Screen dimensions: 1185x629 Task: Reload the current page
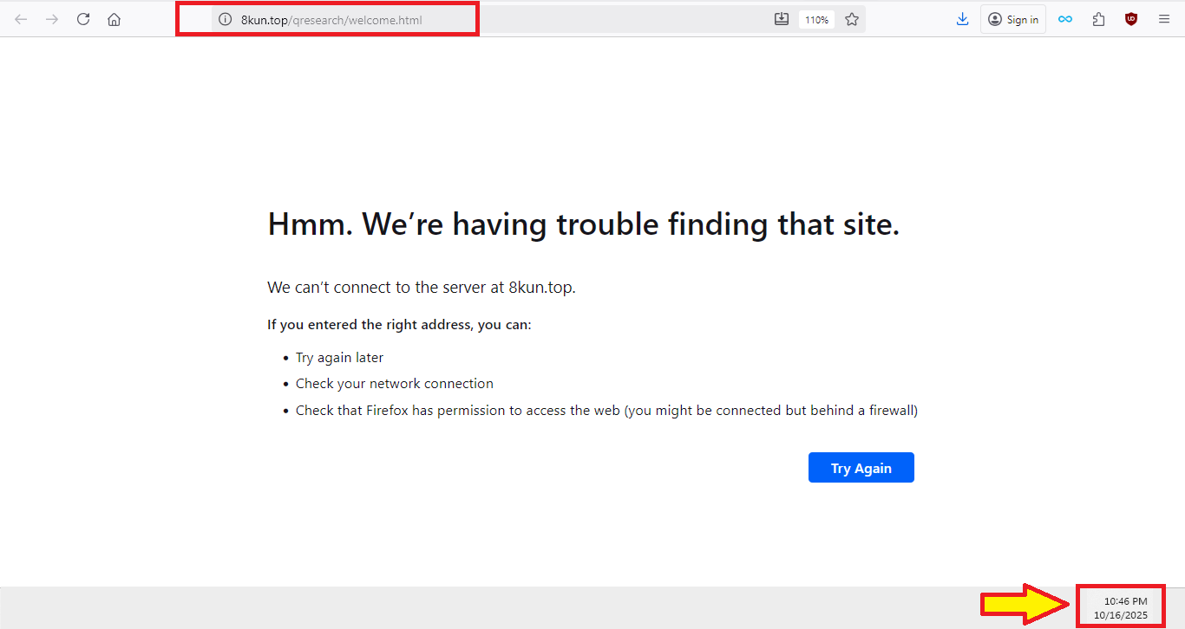coord(83,19)
